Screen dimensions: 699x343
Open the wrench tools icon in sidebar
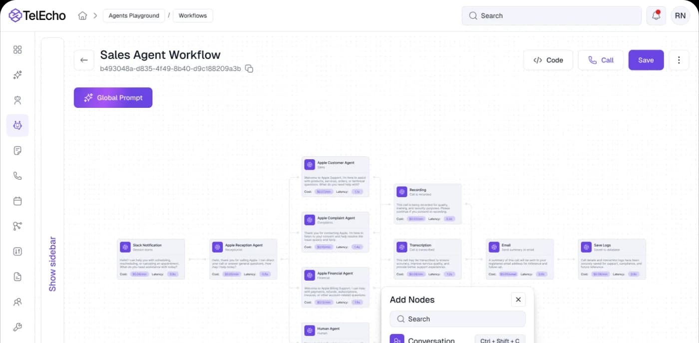17,327
